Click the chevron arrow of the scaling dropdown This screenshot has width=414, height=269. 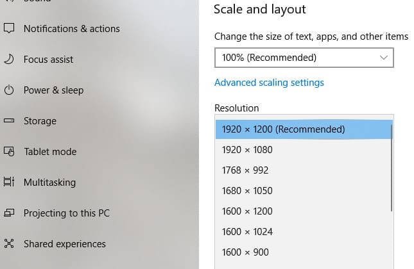pyautogui.click(x=384, y=58)
